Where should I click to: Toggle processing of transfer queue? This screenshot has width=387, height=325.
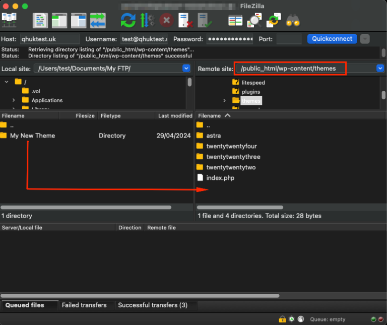coord(147,20)
